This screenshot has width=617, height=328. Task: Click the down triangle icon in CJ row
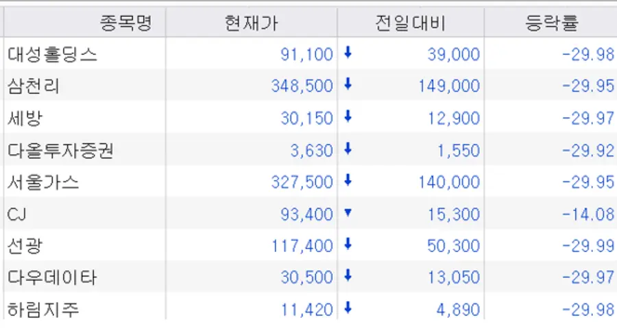(348, 213)
